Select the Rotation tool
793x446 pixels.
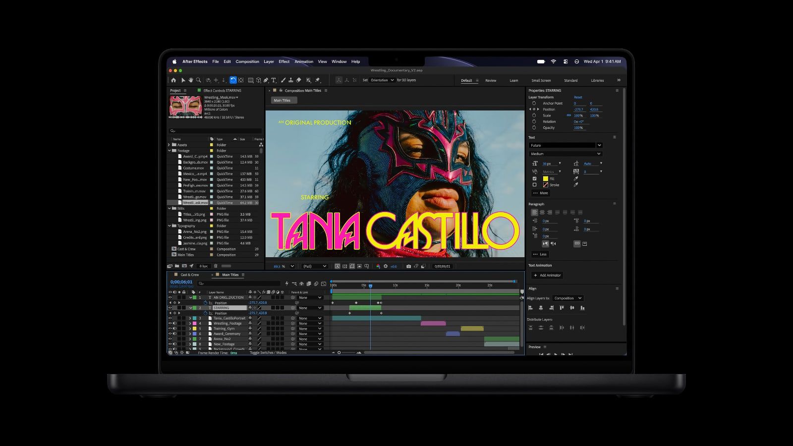click(x=233, y=80)
